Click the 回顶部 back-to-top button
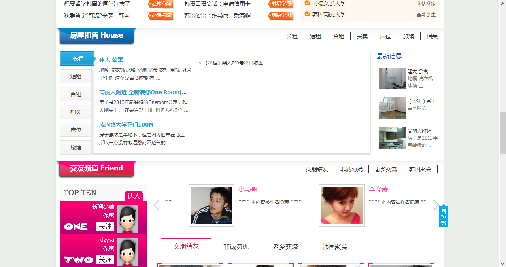 [x=444, y=217]
